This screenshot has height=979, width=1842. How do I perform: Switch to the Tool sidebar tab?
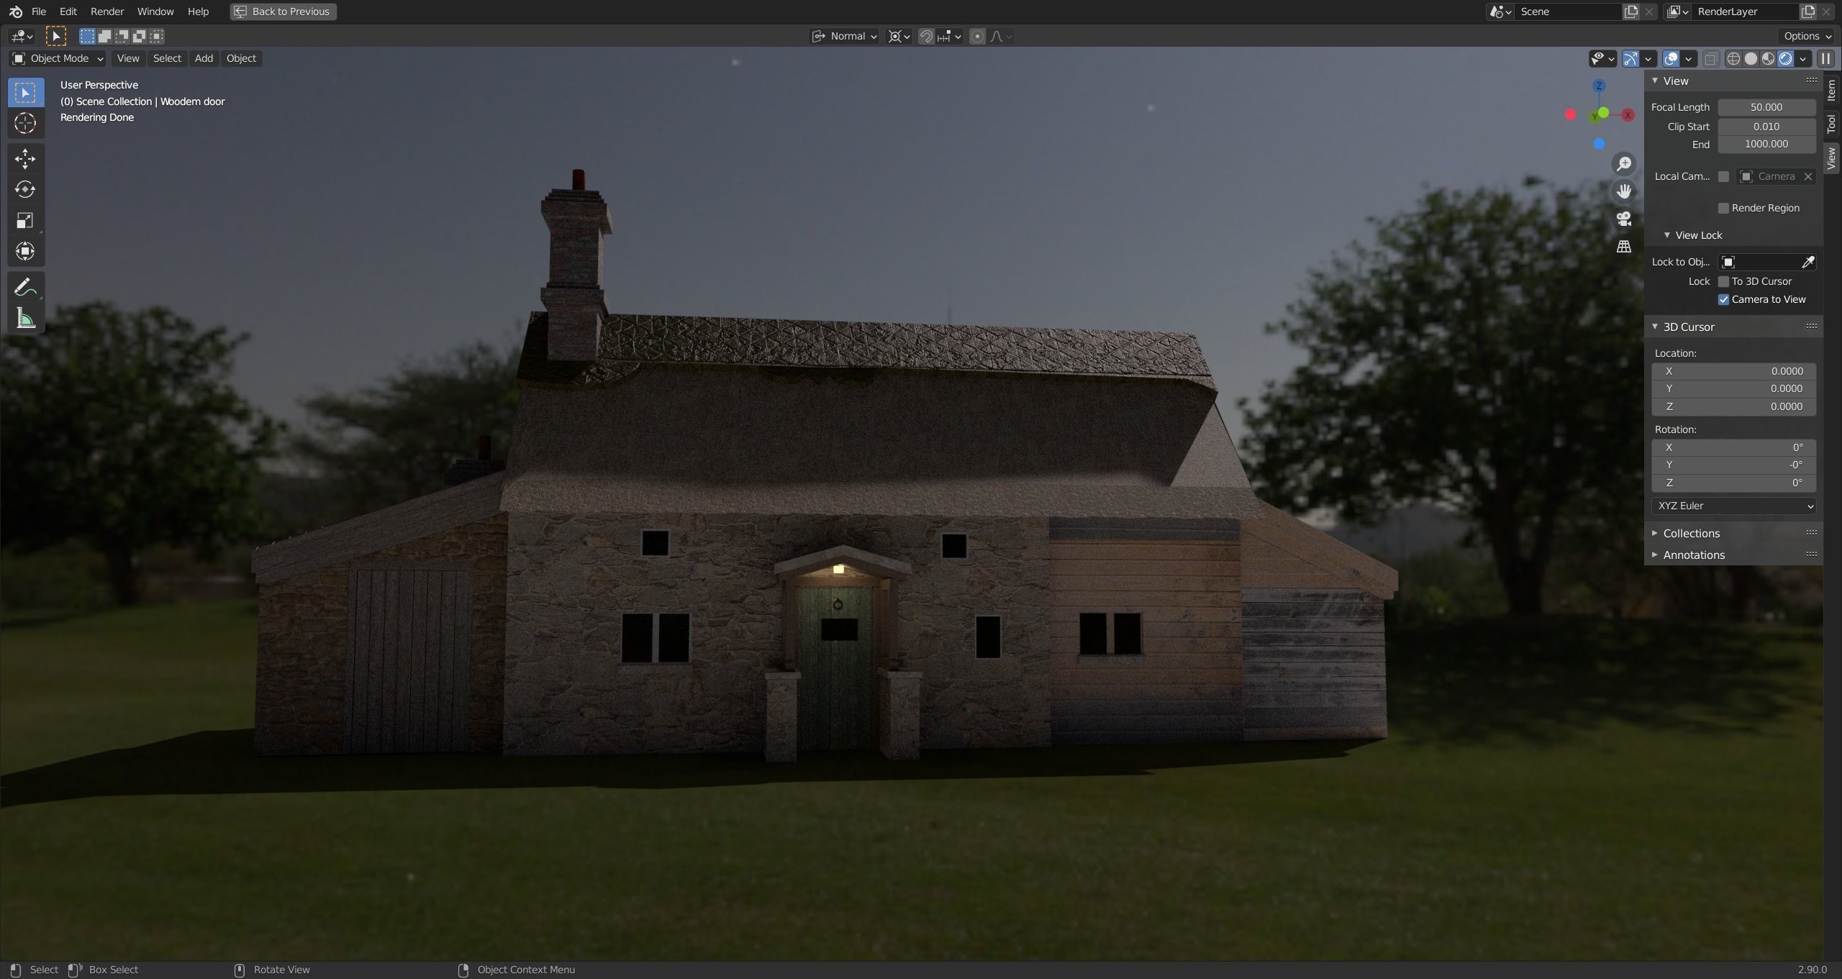(x=1831, y=124)
